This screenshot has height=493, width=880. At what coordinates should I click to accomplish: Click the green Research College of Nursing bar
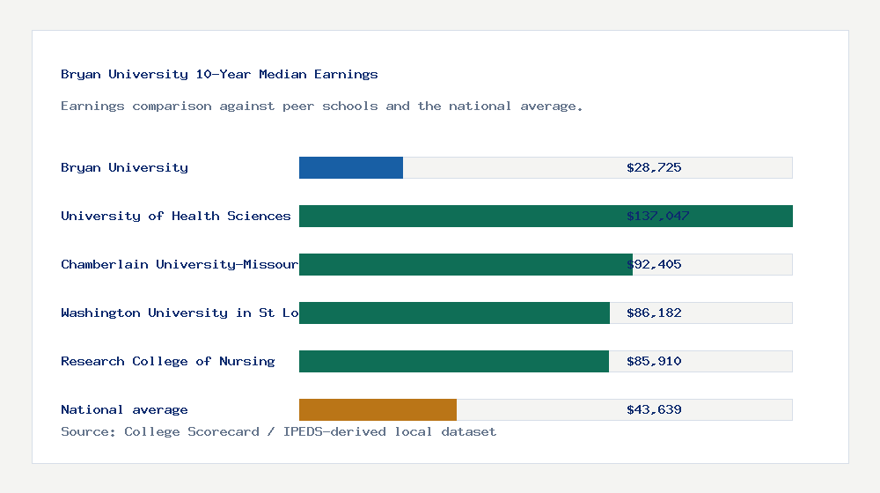[x=453, y=361]
